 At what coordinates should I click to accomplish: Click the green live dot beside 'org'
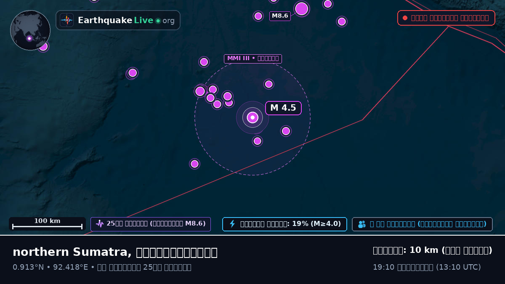click(x=158, y=21)
